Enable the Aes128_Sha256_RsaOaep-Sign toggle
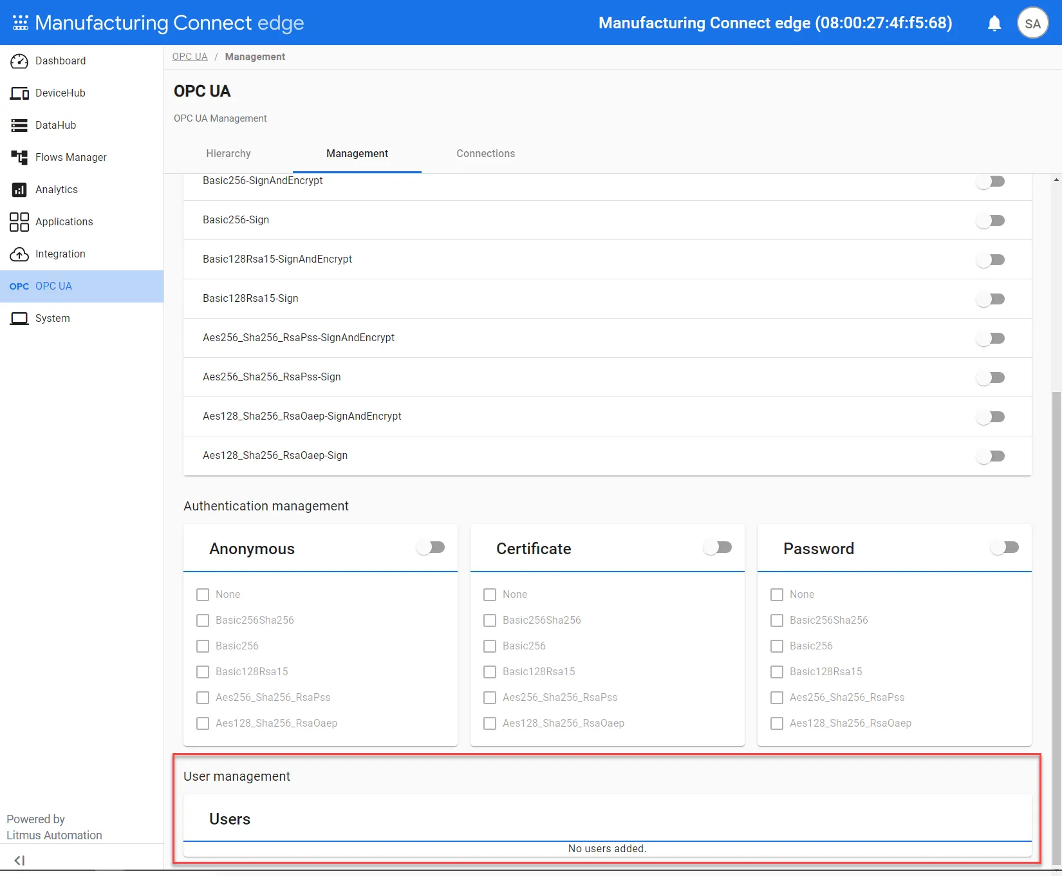This screenshot has height=876, width=1062. coord(991,456)
